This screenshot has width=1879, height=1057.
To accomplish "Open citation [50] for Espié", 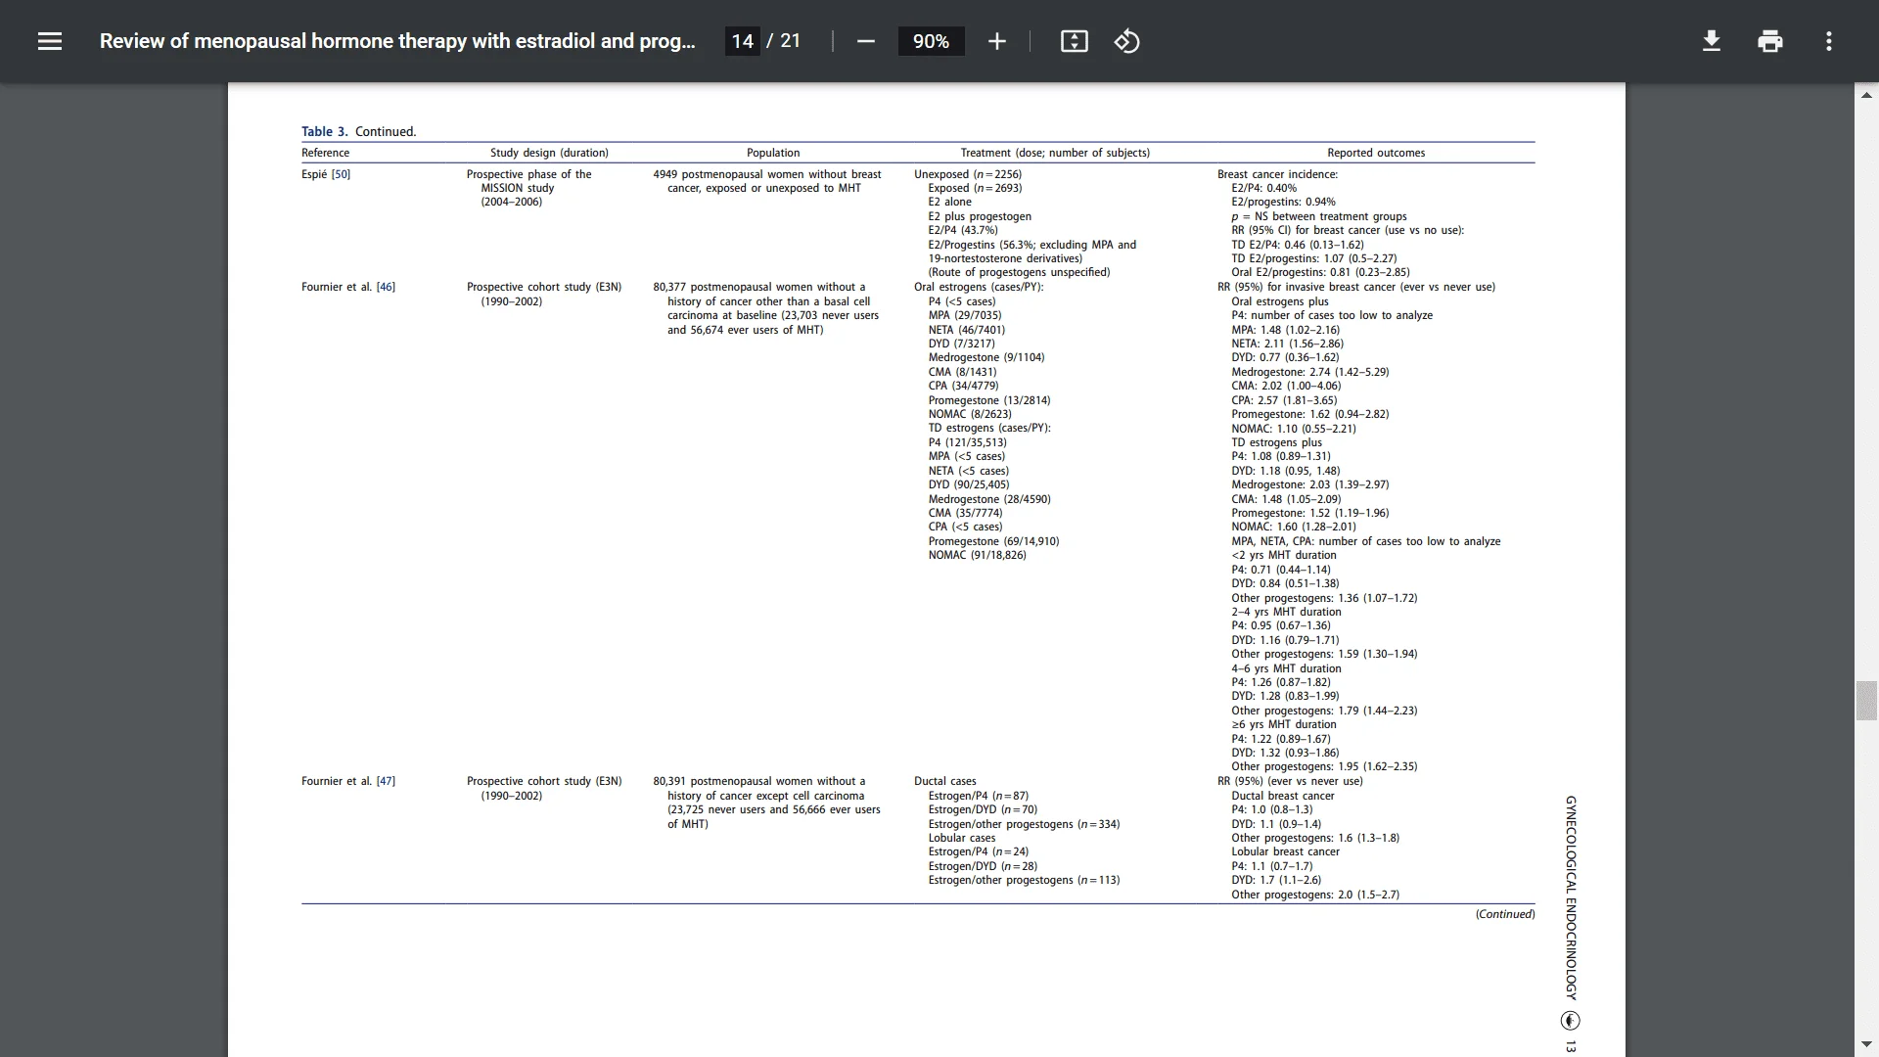I will tap(341, 174).
